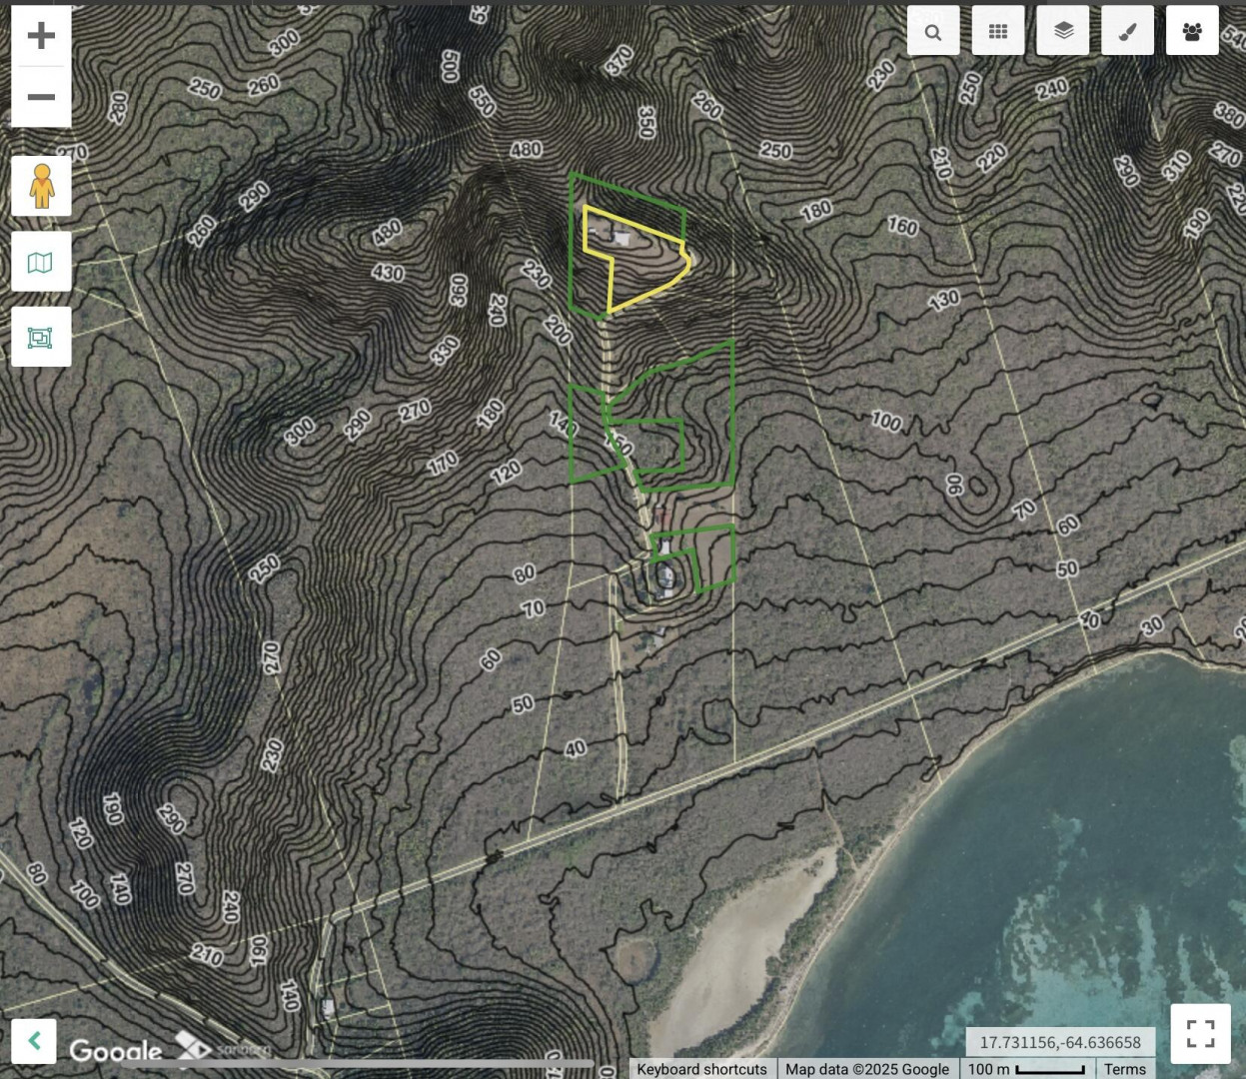Open the grid apps icon
Image resolution: width=1246 pixels, height=1079 pixels.
[997, 31]
